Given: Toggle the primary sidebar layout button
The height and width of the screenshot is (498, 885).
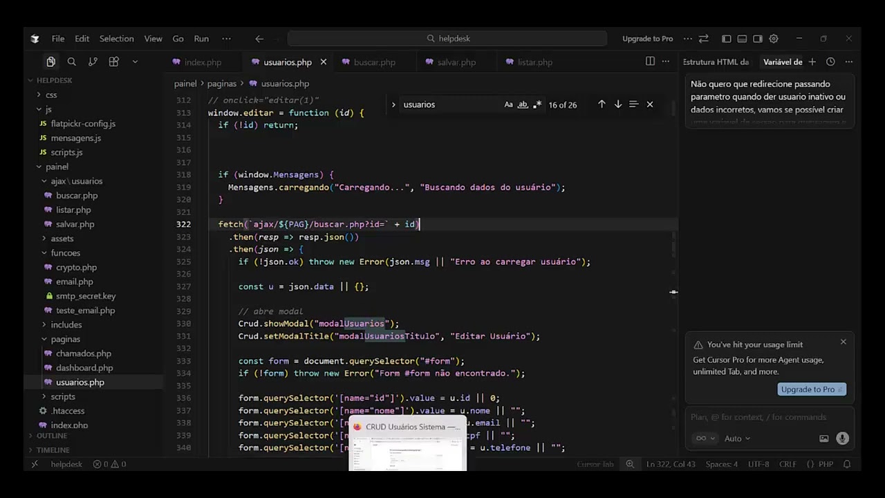Looking at the screenshot, I should (726, 39).
